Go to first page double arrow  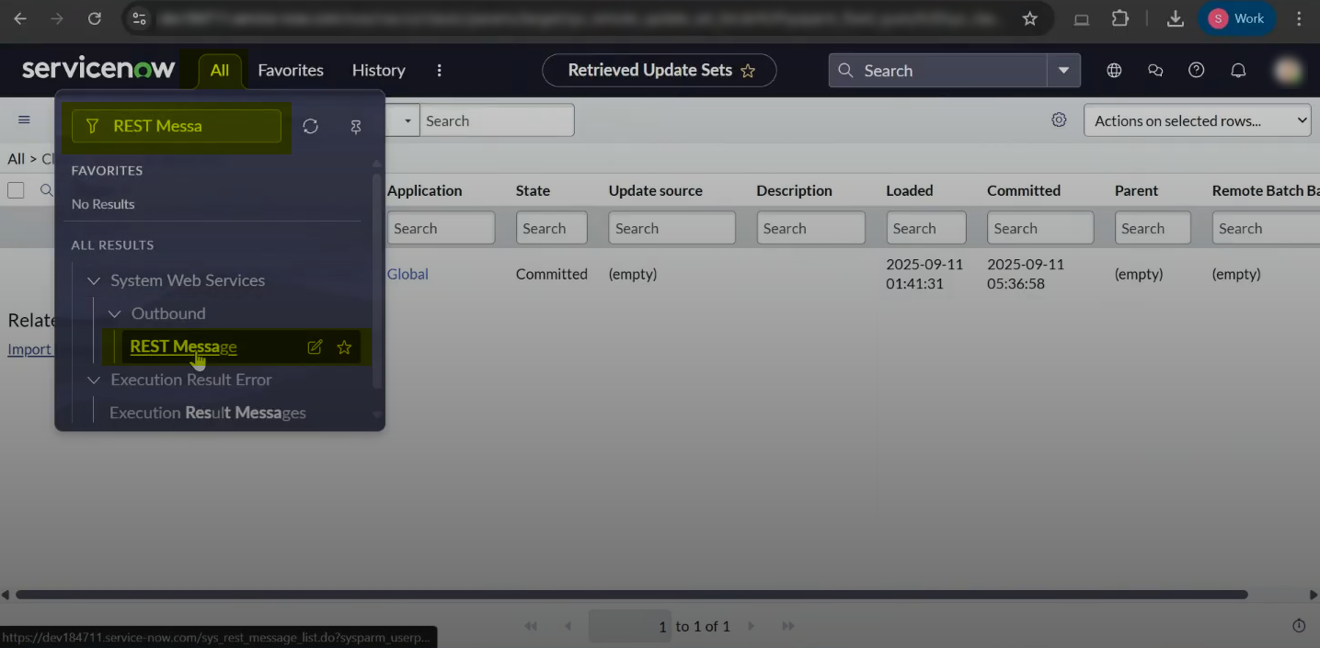click(531, 626)
